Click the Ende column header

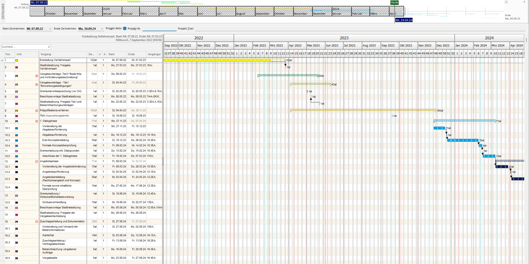137,54
